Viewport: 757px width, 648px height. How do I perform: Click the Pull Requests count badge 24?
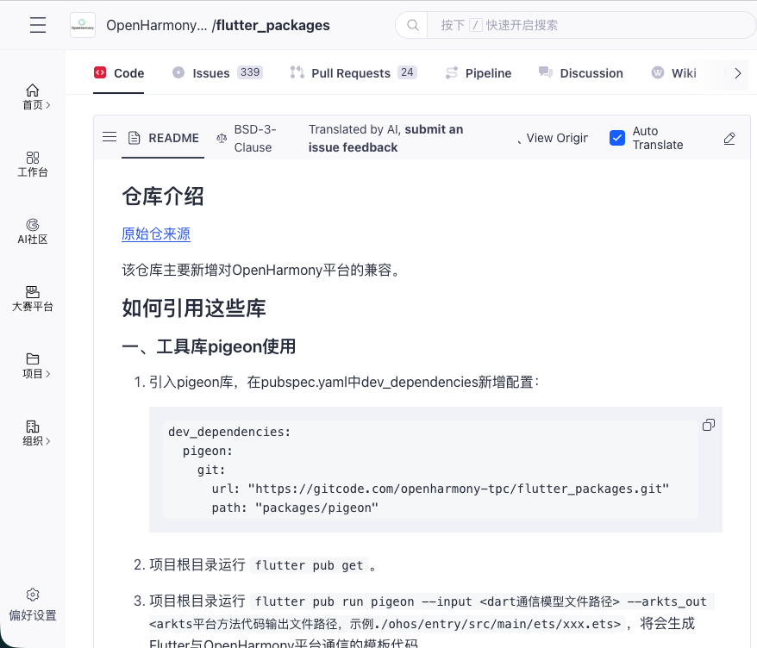tap(407, 72)
